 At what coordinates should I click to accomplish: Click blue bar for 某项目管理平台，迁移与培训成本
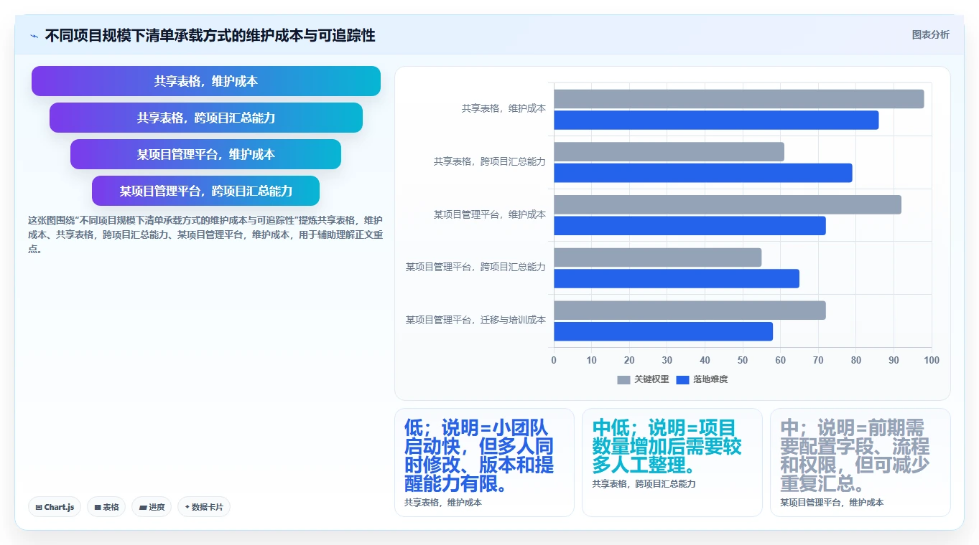point(663,331)
